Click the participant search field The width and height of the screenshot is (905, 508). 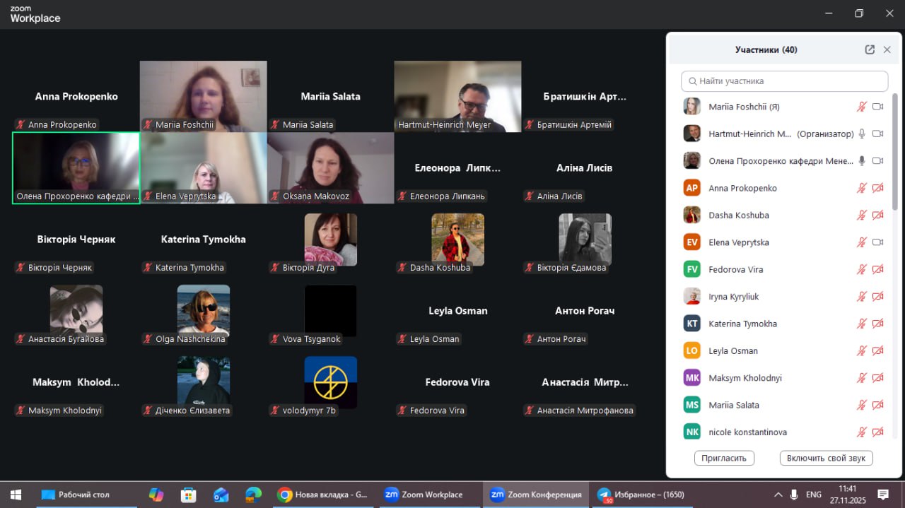pyautogui.click(x=784, y=81)
